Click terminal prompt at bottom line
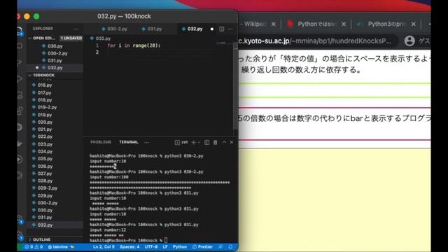The width and height of the screenshot is (448, 252). point(129,241)
